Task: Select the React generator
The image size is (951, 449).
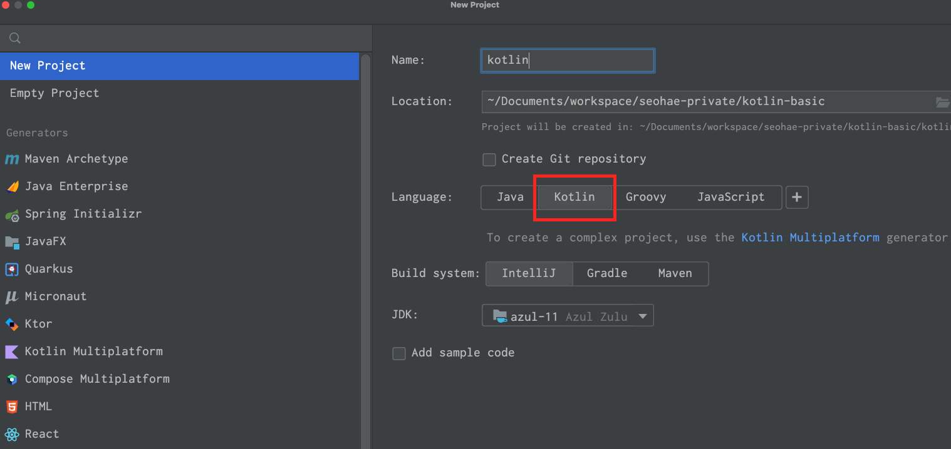Action: [179, 434]
